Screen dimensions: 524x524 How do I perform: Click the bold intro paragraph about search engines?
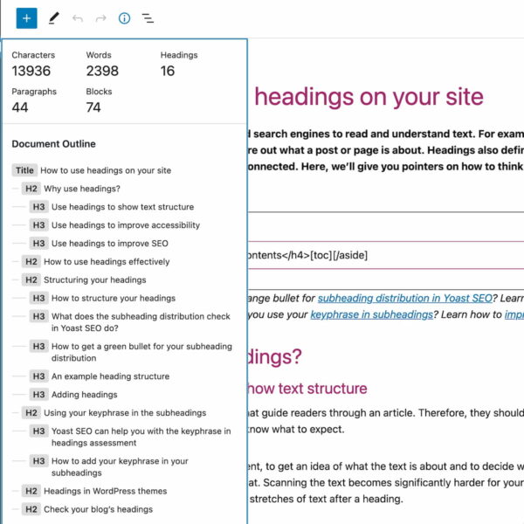386,150
